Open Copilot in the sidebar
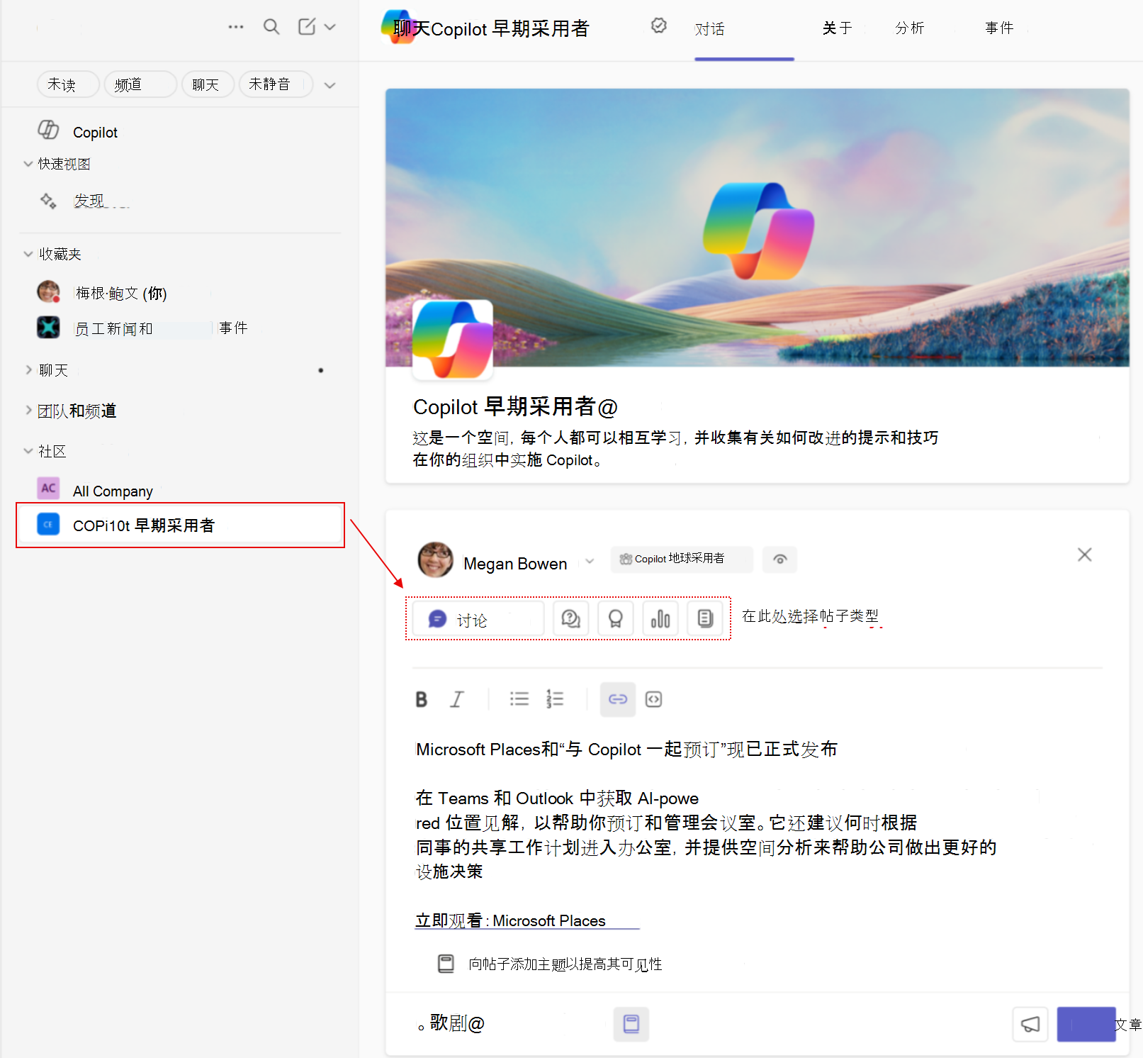 (95, 132)
